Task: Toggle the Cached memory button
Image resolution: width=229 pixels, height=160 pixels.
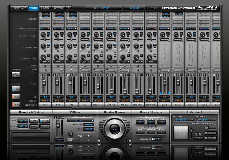Action: point(45,126)
